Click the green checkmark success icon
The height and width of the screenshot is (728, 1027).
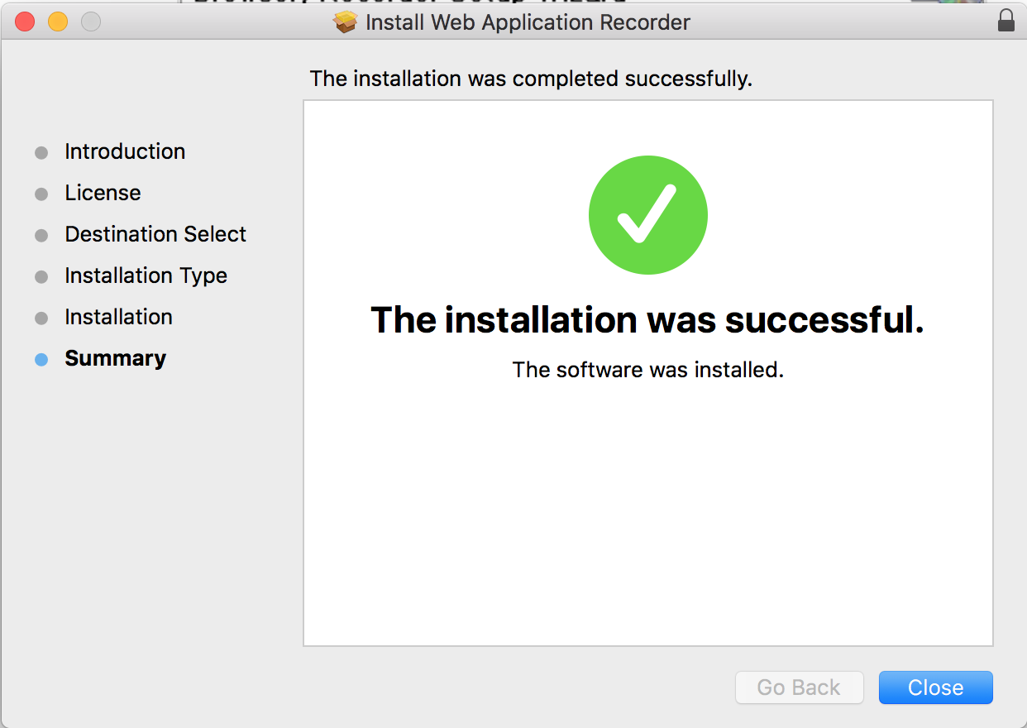(x=647, y=214)
